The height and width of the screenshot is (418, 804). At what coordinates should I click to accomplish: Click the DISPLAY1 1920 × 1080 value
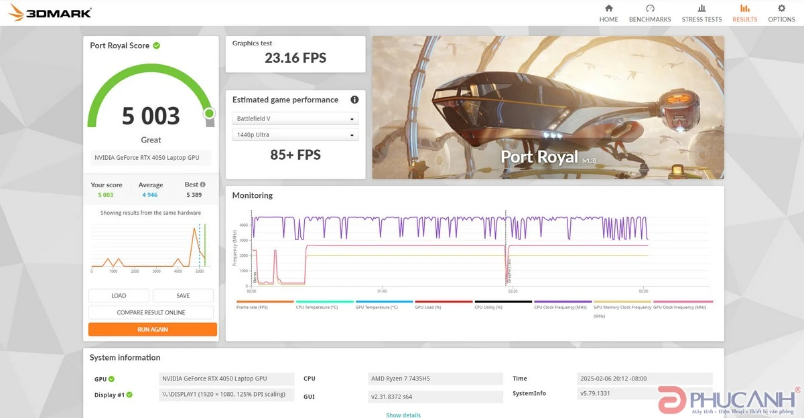(225, 395)
